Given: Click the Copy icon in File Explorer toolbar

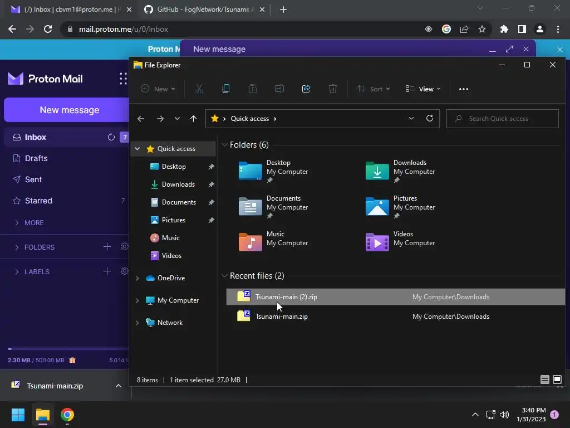Looking at the screenshot, I should click(x=226, y=89).
